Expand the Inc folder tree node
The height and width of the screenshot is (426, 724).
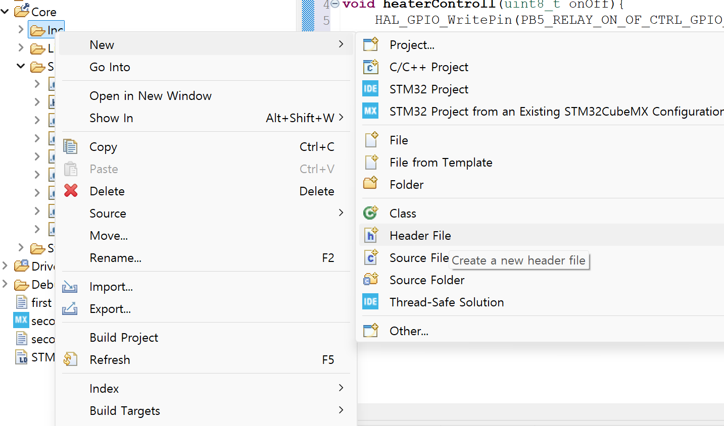(x=21, y=30)
